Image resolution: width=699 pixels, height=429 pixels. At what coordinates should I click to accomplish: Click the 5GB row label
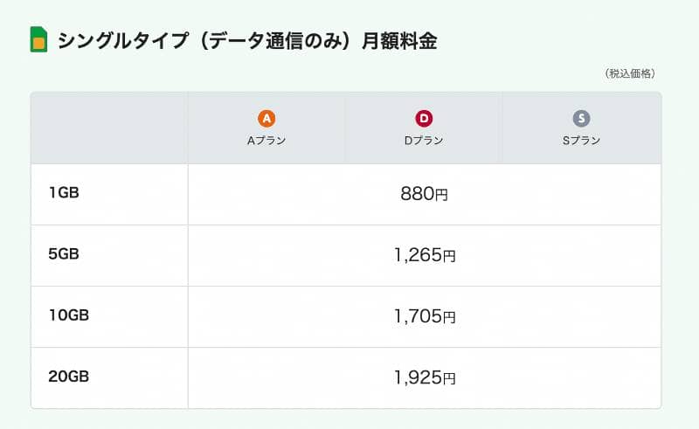tap(64, 254)
